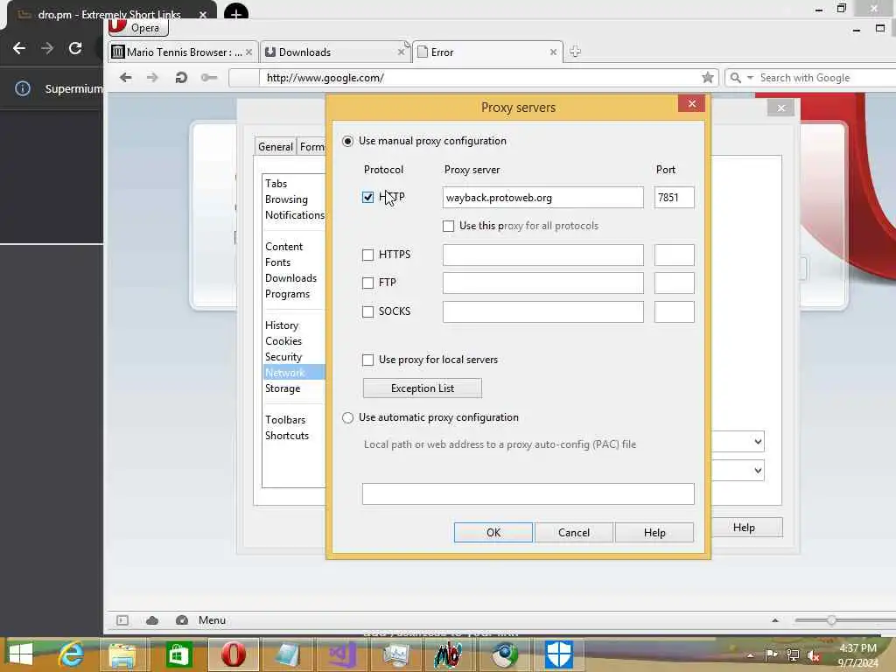This screenshot has height=672, width=896.
Task: Click Opera's back navigation arrow
Action: click(x=126, y=77)
